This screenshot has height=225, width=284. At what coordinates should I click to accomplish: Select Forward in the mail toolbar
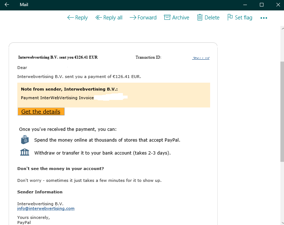pos(147,18)
